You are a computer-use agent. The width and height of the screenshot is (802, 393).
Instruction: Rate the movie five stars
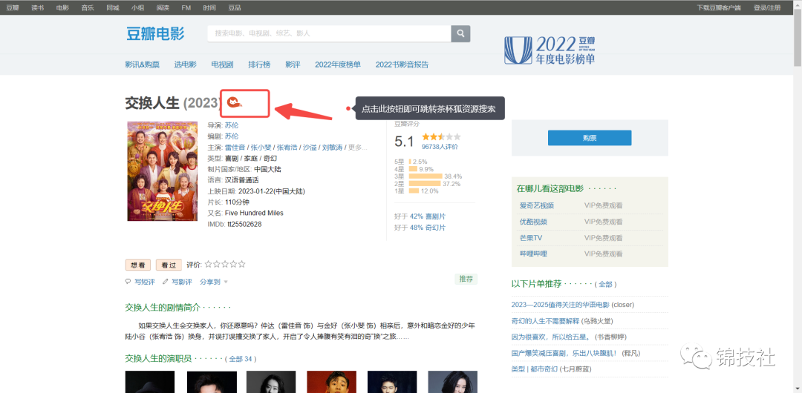coord(241,264)
